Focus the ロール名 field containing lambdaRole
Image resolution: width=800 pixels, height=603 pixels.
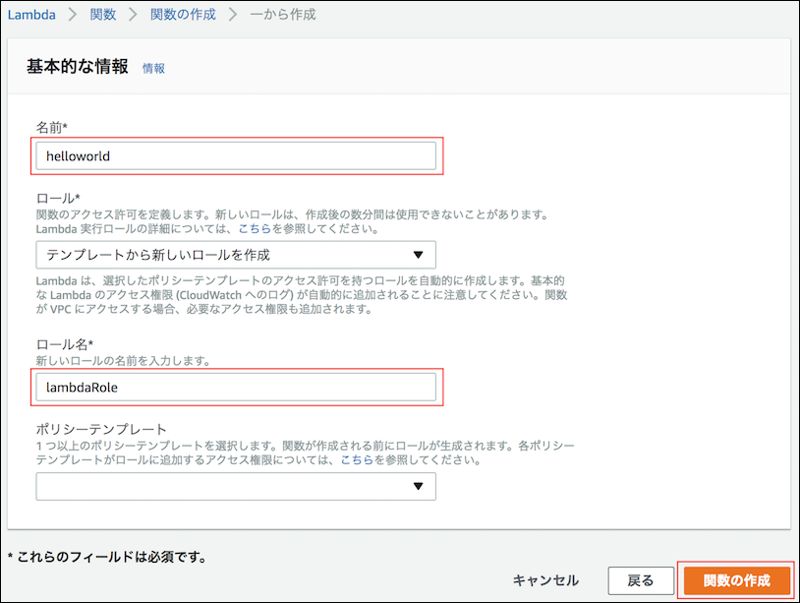[x=236, y=387]
